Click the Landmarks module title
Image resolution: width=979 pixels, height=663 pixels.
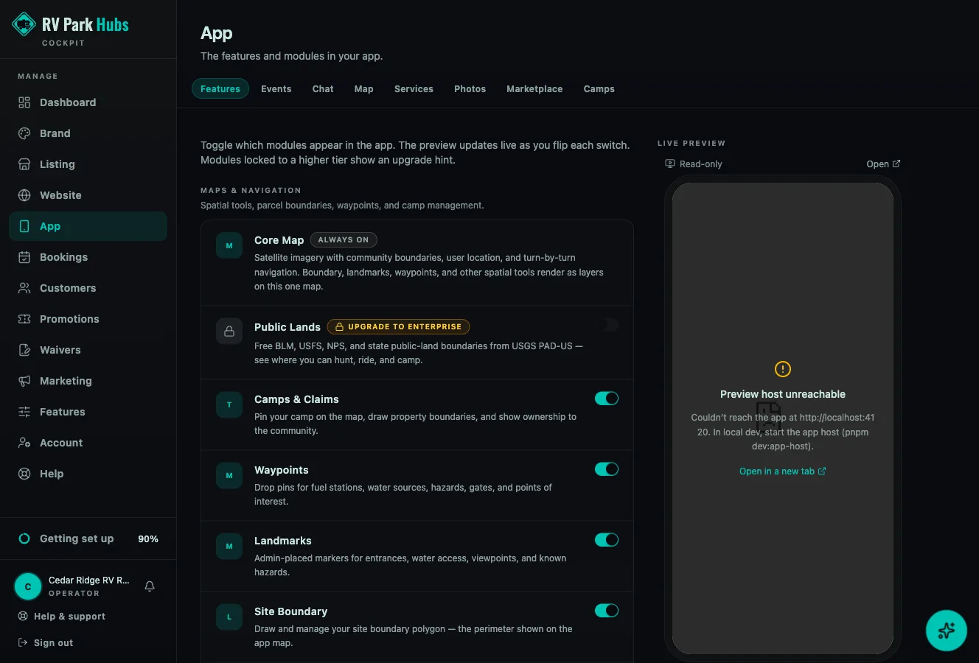click(x=283, y=541)
